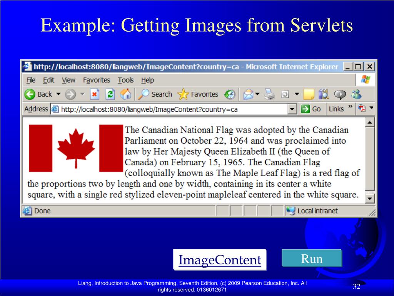Click the Links toolbar label
The height and width of the screenshot is (296, 394).
pos(336,109)
